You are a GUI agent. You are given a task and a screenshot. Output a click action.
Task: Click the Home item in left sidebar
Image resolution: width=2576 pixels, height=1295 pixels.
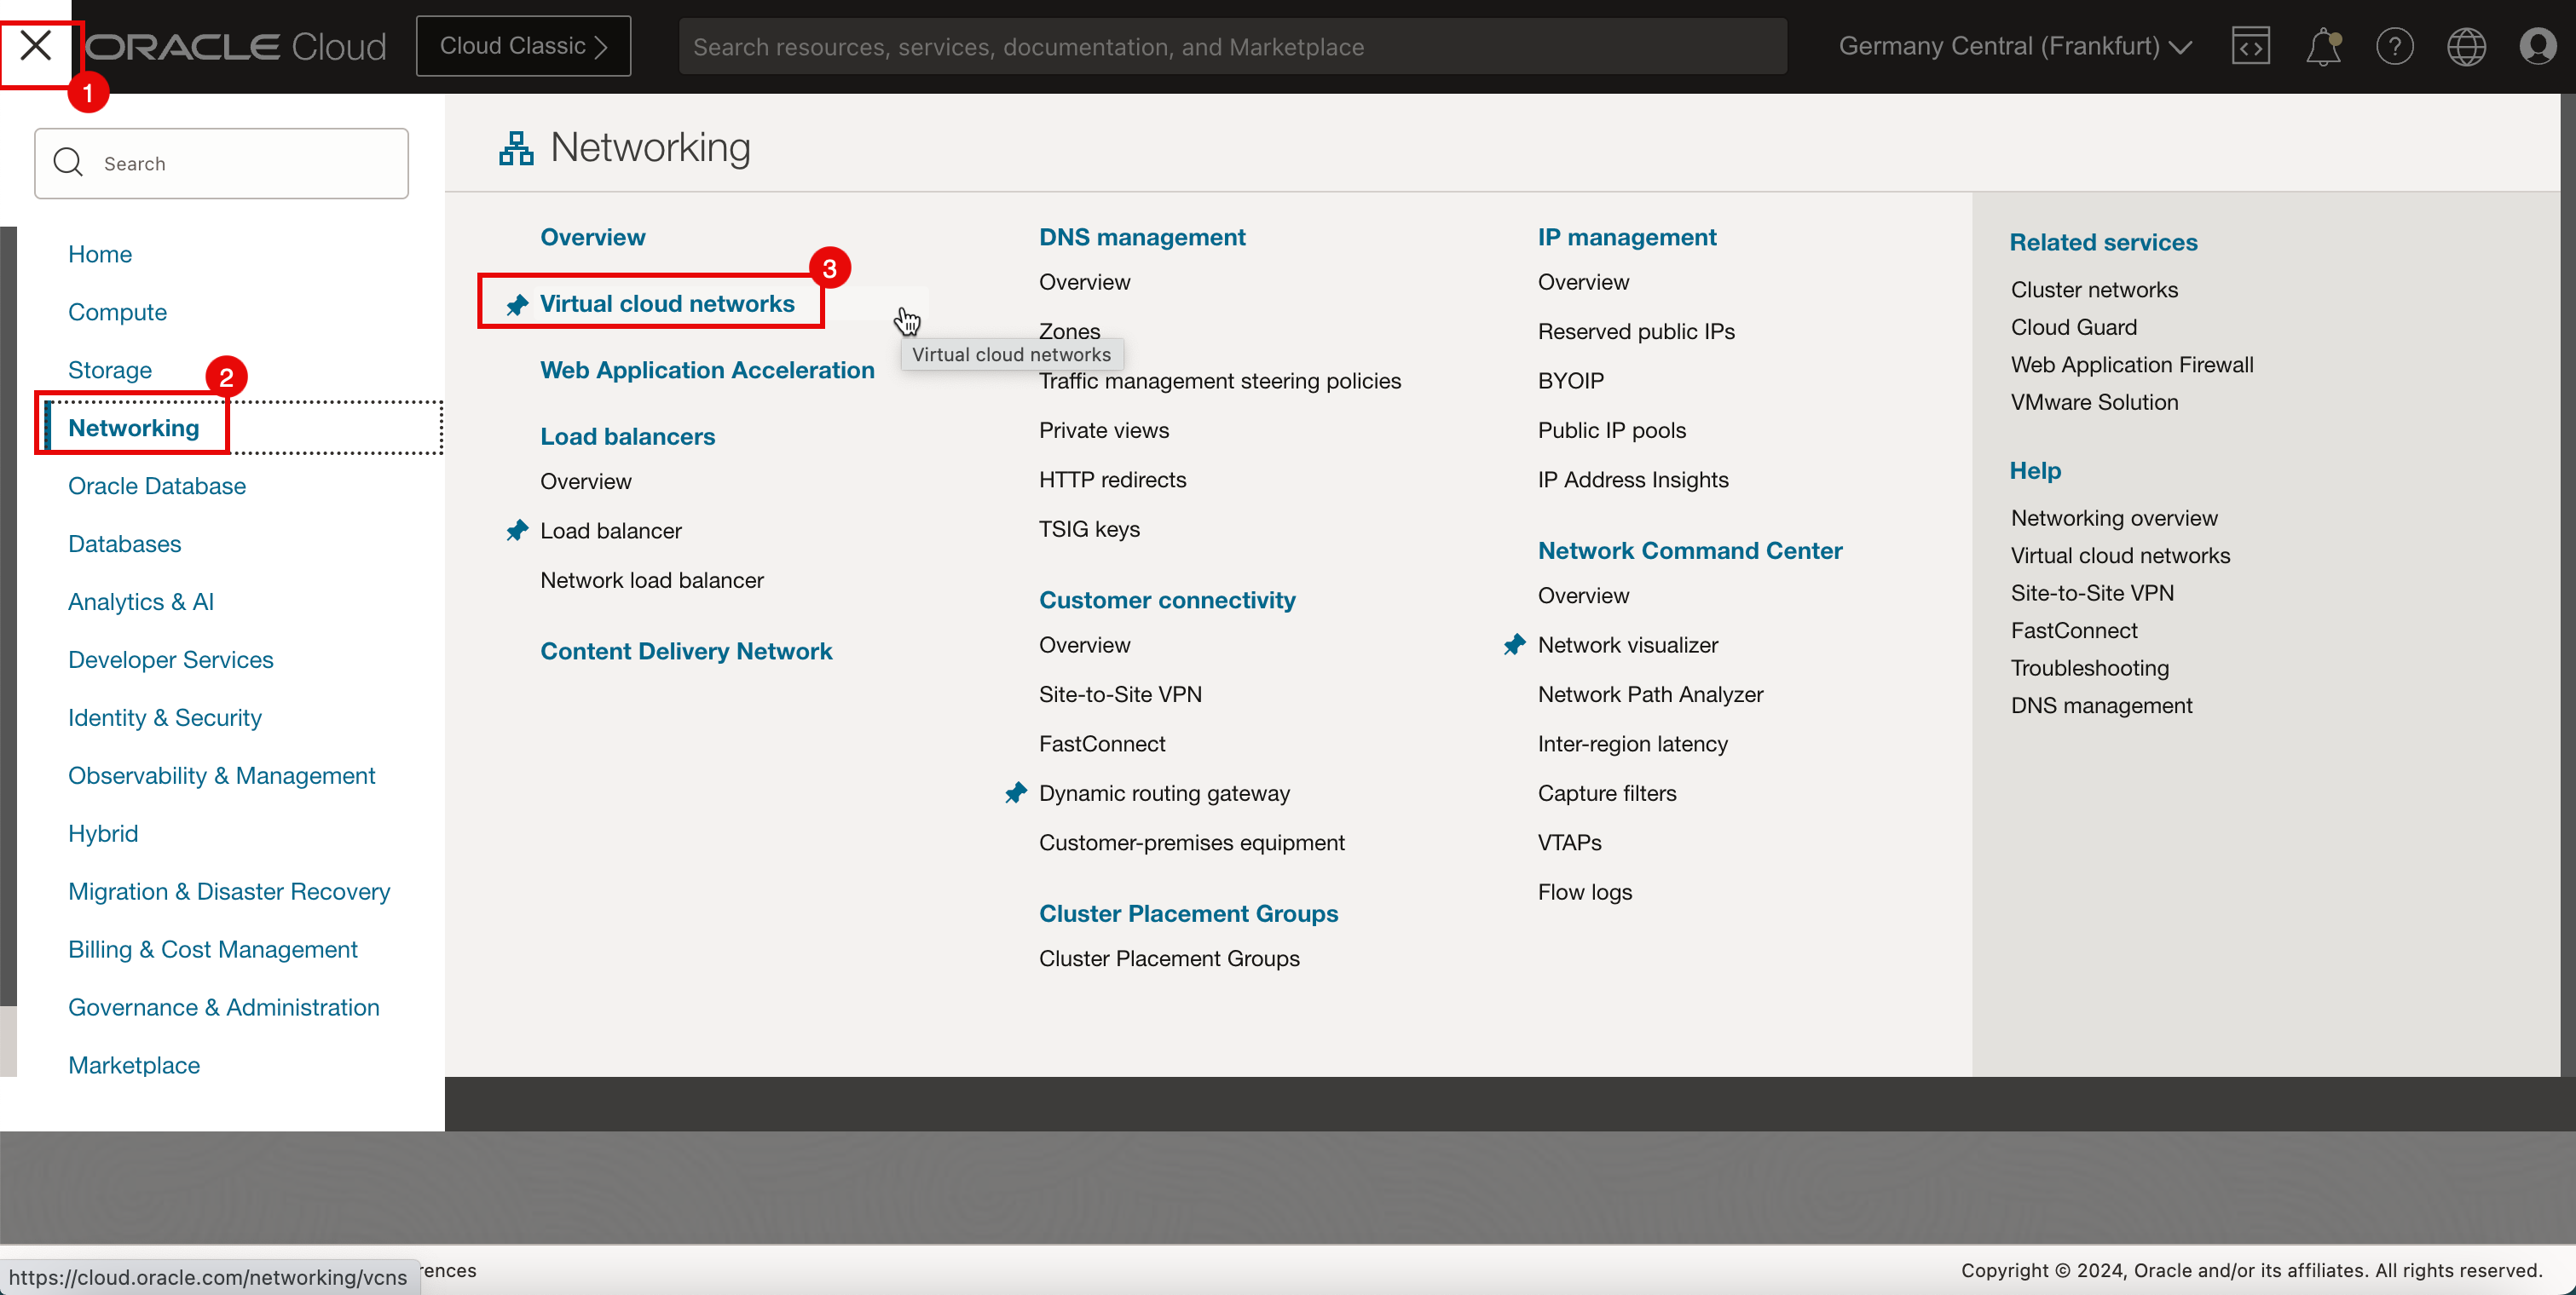[x=99, y=253]
